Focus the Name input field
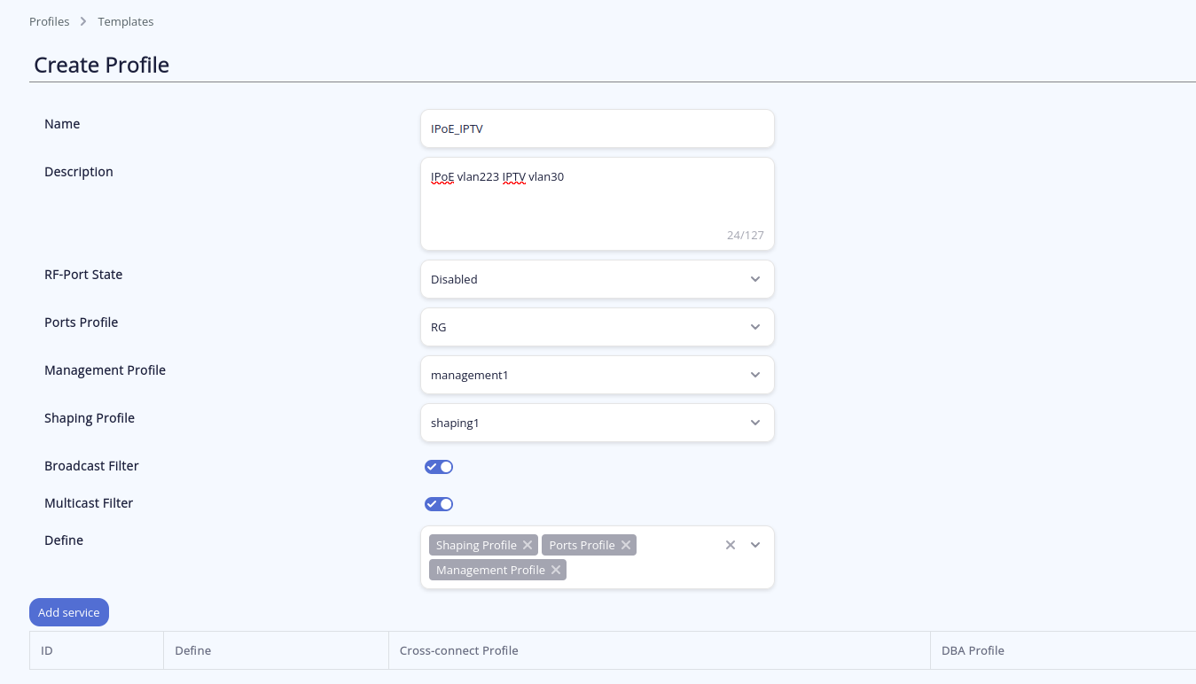Viewport: 1196px width, 684px height. pos(597,128)
